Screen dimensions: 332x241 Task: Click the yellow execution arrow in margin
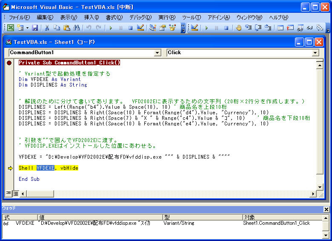click(10, 168)
